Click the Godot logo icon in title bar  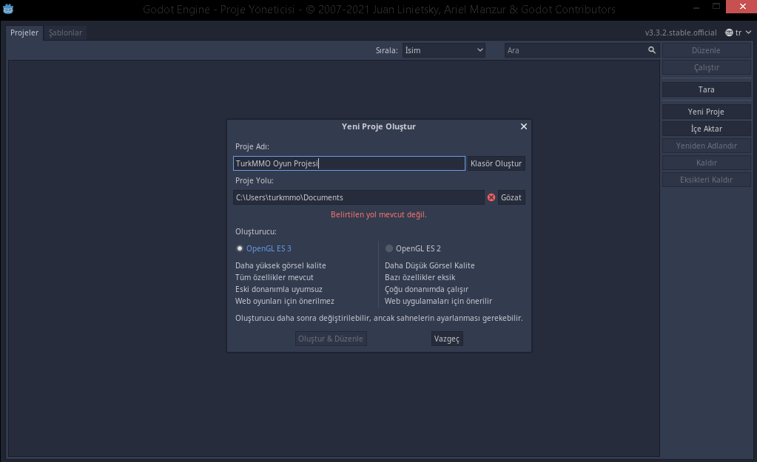[x=8, y=9]
